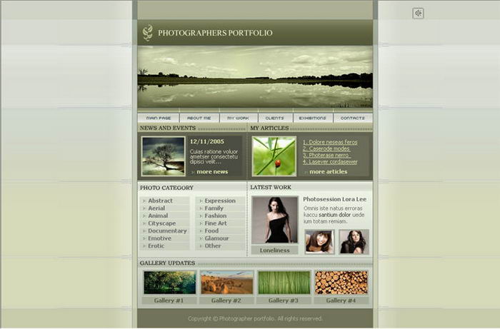The width and height of the screenshot is (500, 329).
Task: Click the lone tree news thumbnail
Action: [x=163, y=156]
